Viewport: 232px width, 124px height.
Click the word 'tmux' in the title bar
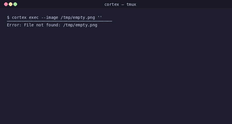pyautogui.click(x=131, y=4)
